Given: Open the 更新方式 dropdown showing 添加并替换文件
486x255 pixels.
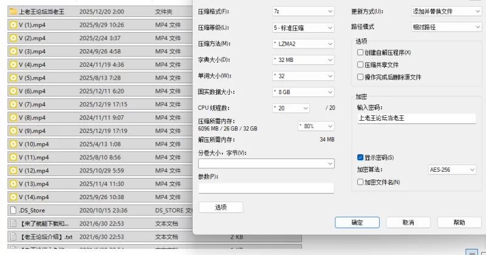Looking at the screenshot, I should (x=447, y=12).
